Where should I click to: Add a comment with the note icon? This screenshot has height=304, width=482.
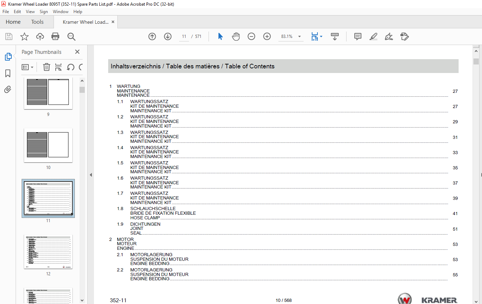pyautogui.click(x=358, y=36)
